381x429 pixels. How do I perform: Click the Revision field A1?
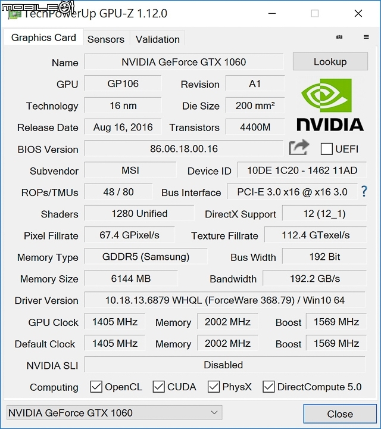pyautogui.click(x=255, y=83)
